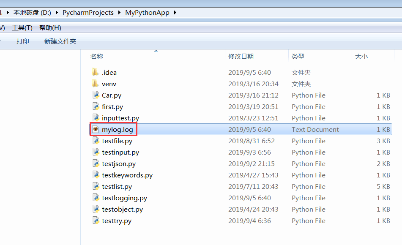
Task: Open the mylog.log file icon
Action: point(96,129)
